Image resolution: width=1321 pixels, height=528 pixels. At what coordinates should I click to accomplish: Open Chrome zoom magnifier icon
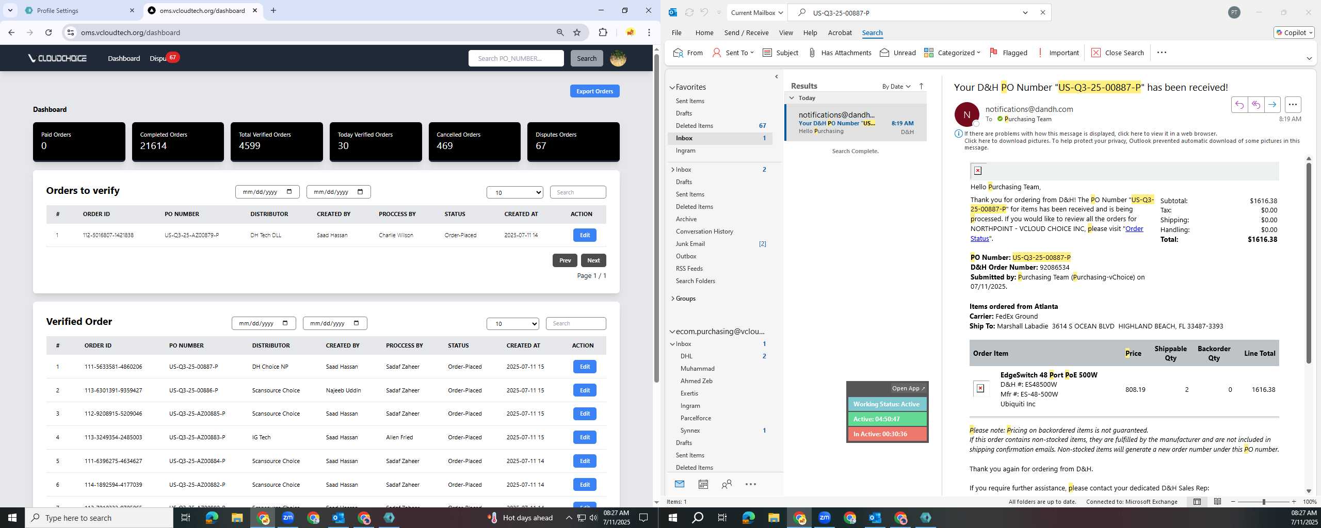pos(560,32)
